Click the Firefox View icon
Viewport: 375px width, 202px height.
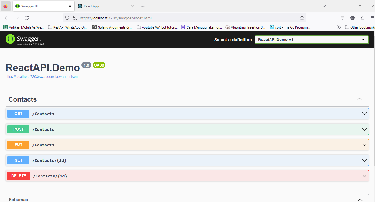[x=6, y=6]
